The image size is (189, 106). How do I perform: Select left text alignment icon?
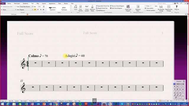[35, 10]
